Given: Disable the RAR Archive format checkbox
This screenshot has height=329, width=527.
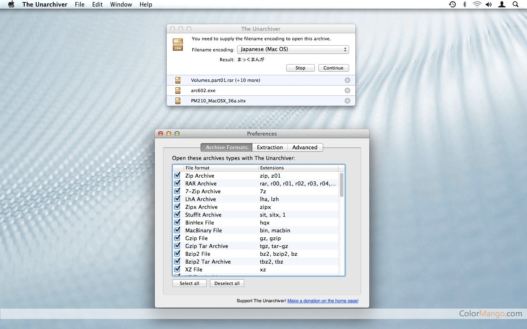Looking at the screenshot, I should (x=177, y=183).
